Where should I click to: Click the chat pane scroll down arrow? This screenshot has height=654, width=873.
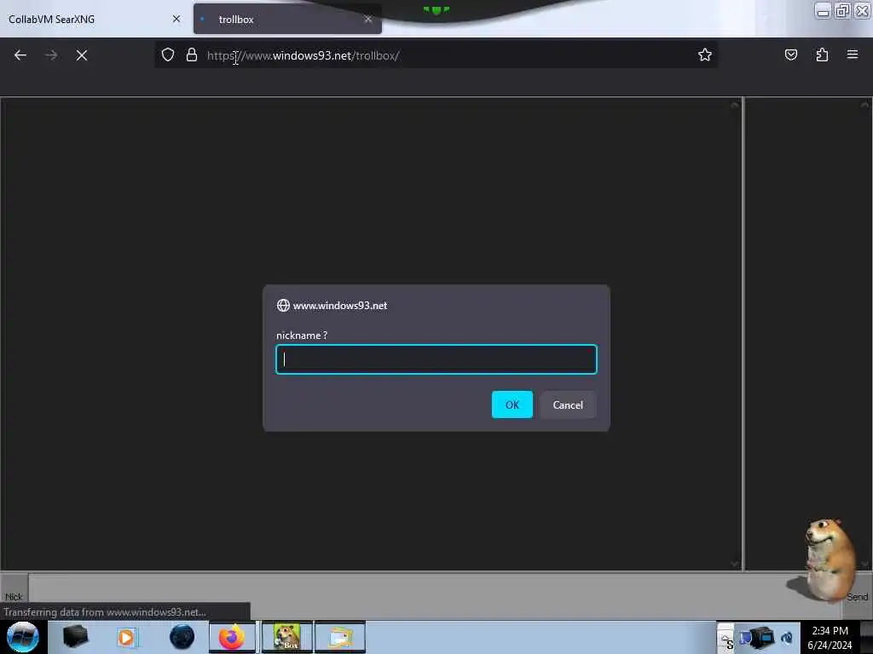pos(734,564)
